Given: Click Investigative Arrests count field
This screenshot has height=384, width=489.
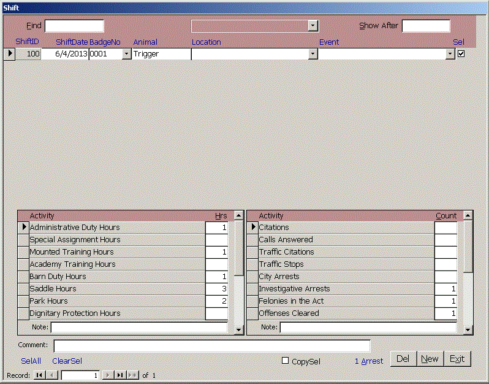Looking at the screenshot, I should 446,289.
